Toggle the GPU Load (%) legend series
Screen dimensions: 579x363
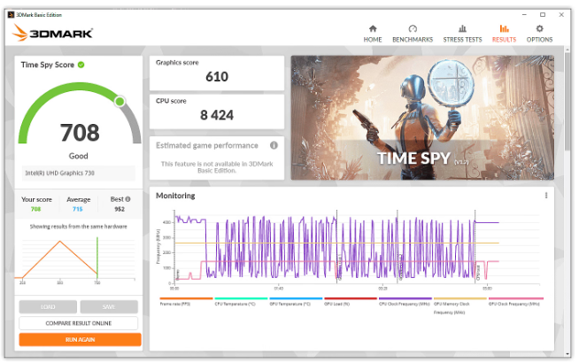(341, 303)
